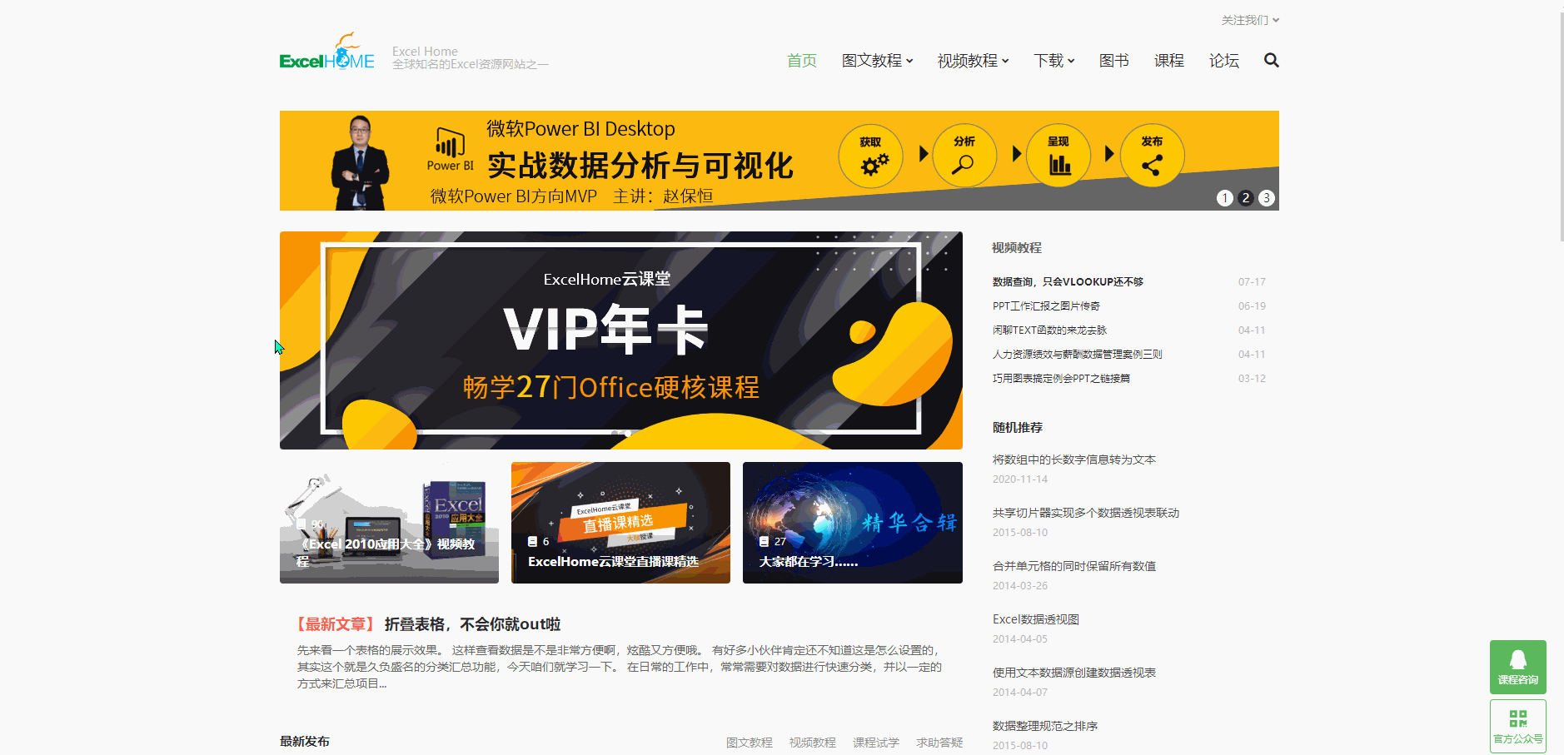Switch to 课程试学 tab

[875, 743]
